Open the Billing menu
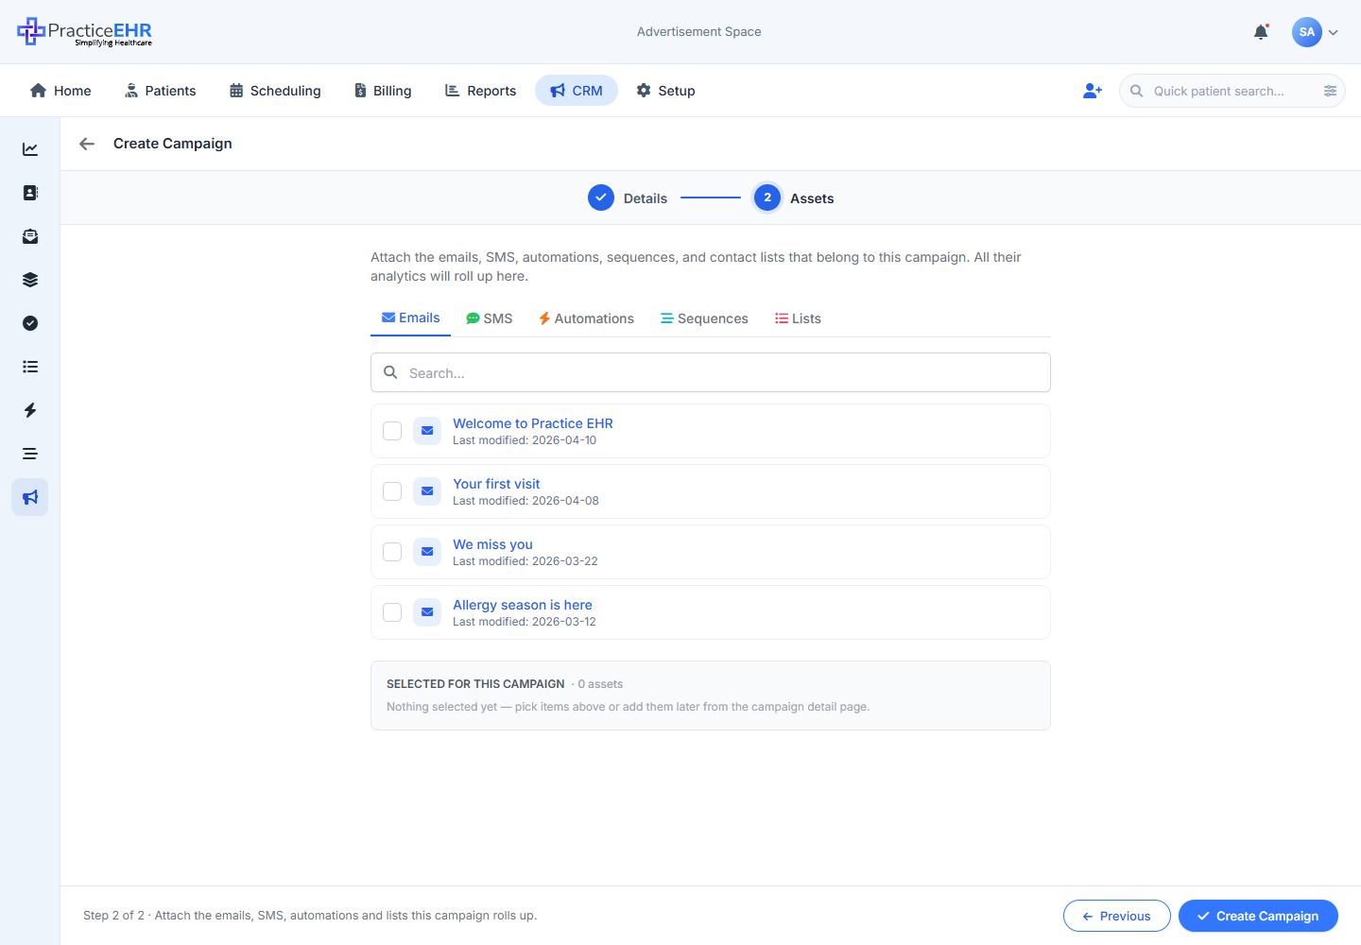This screenshot has width=1361, height=945. click(x=383, y=91)
